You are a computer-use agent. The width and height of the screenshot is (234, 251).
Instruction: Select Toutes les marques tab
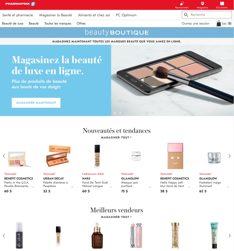pos(58,23)
